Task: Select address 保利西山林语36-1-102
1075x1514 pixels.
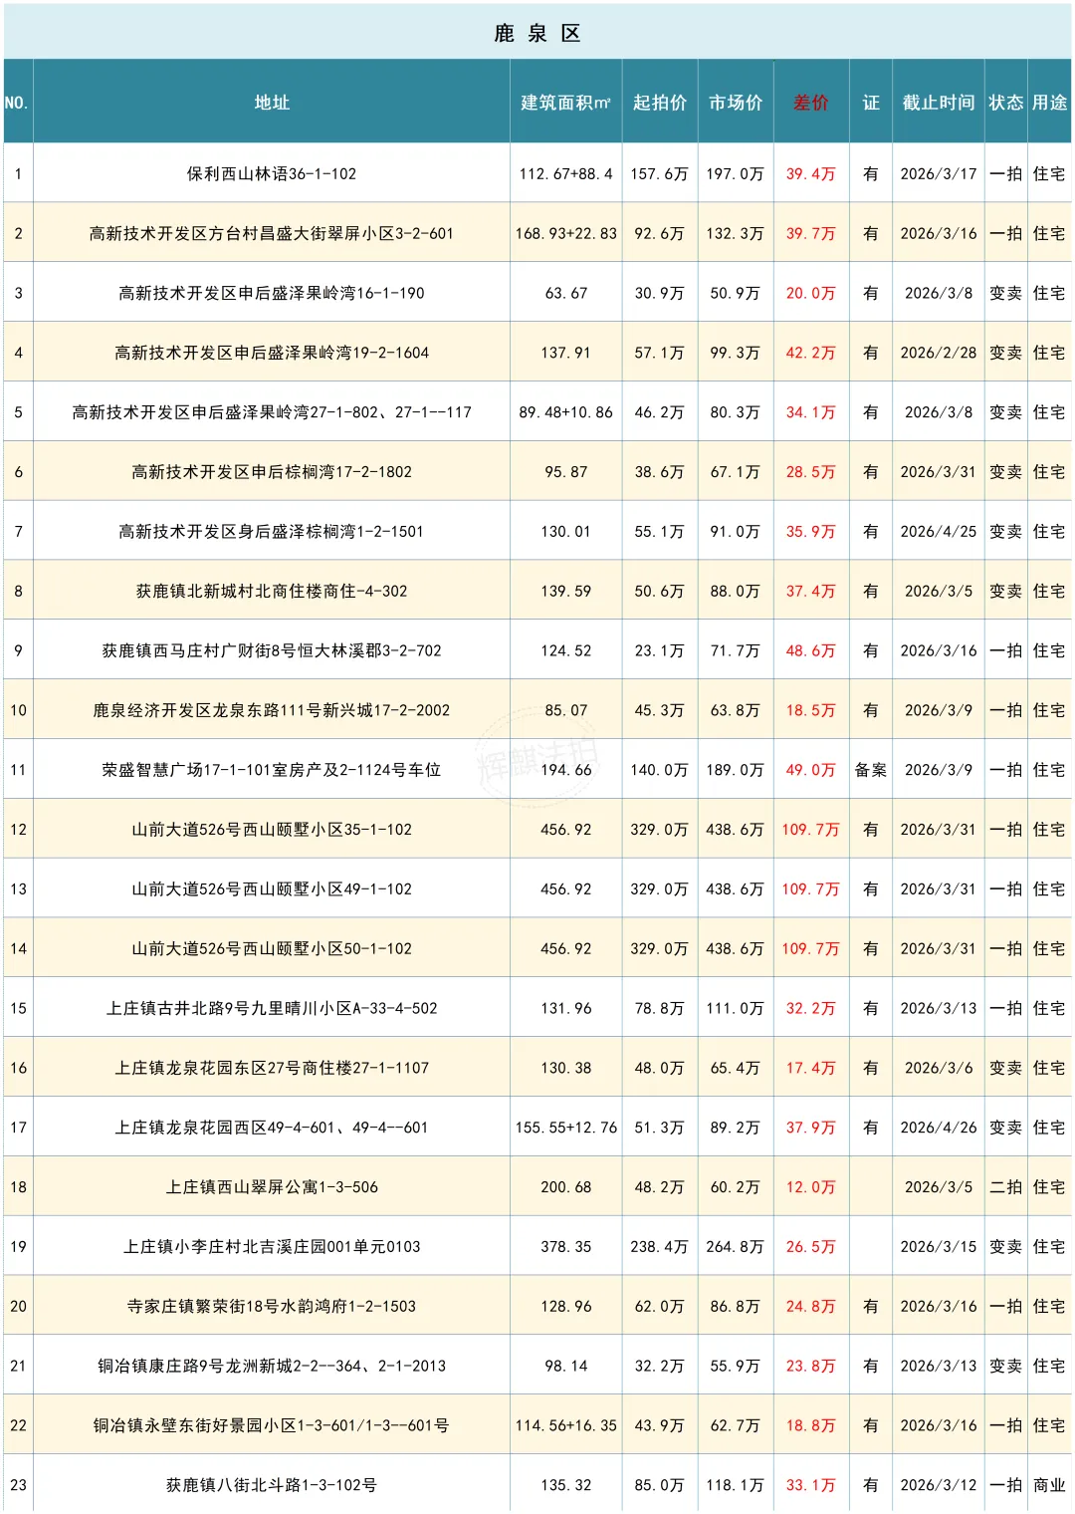Action: pyautogui.click(x=272, y=173)
